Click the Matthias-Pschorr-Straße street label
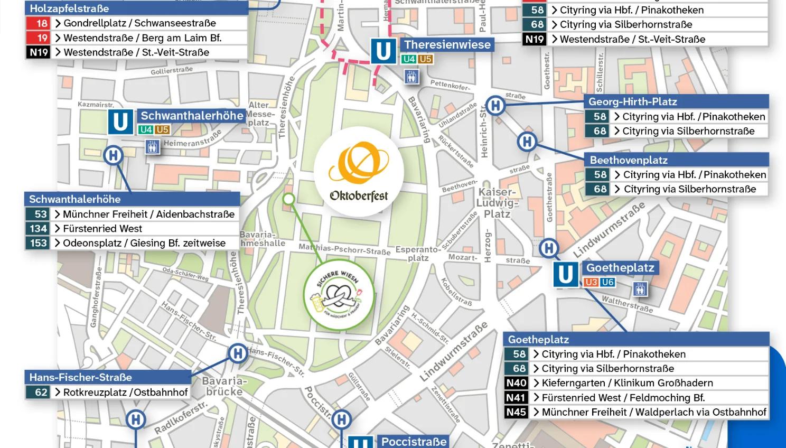This screenshot has width=786, height=448. (x=344, y=249)
